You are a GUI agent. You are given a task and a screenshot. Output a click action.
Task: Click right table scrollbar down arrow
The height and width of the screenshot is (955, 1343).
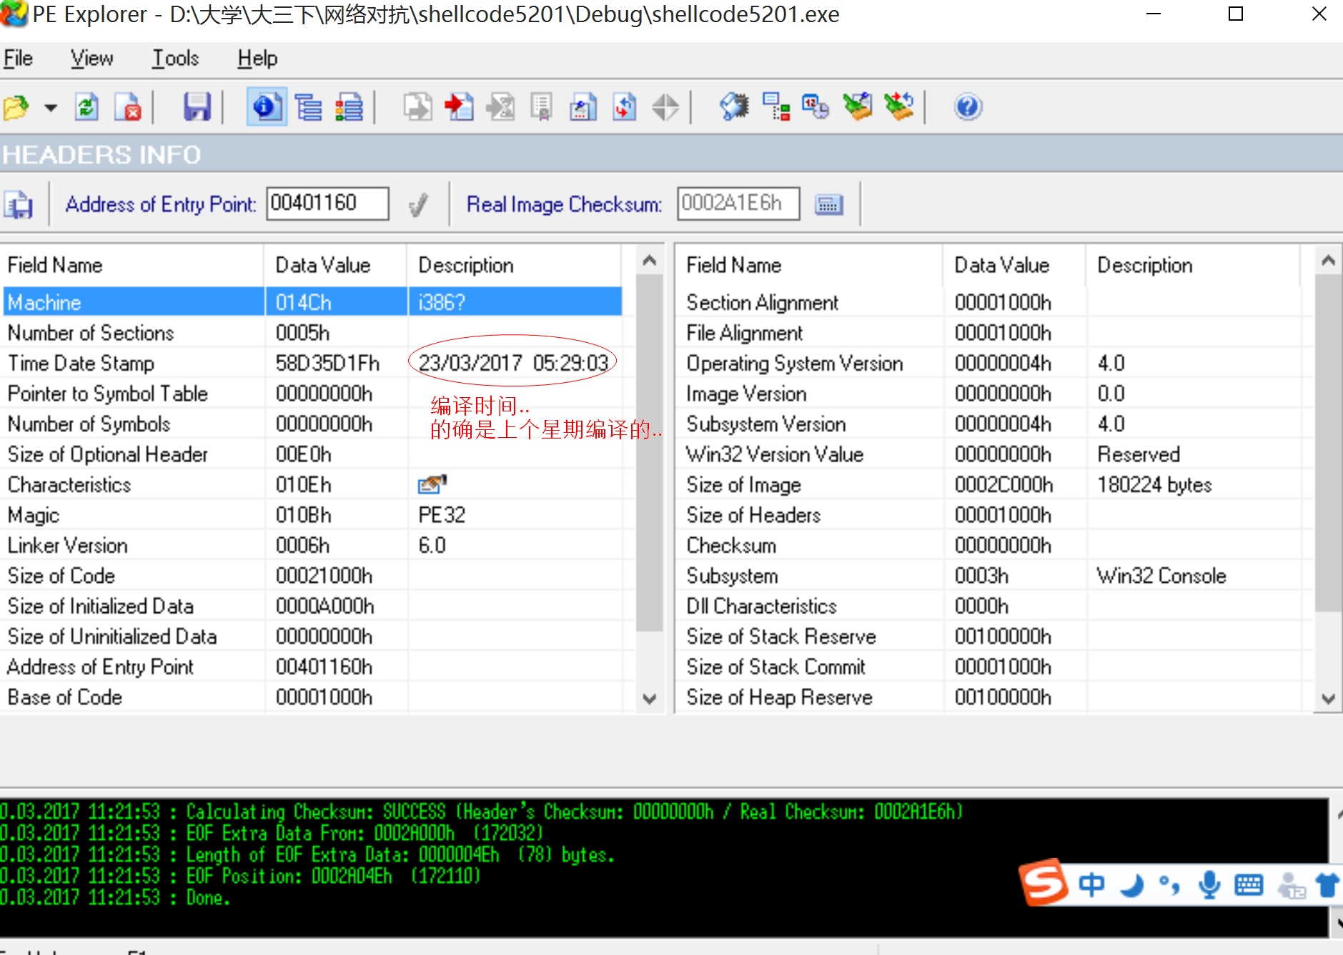click(x=1328, y=698)
